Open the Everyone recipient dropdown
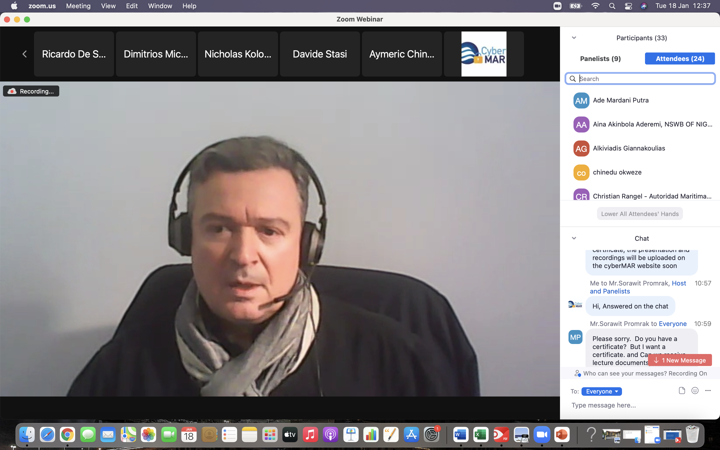This screenshot has width=720, height=450. click(601, 391)
